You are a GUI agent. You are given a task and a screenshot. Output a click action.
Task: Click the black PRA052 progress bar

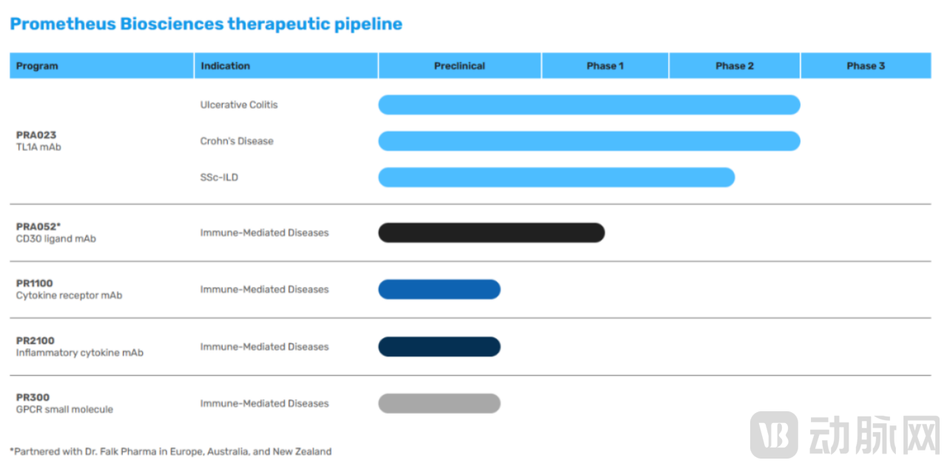tap(491, 233)
